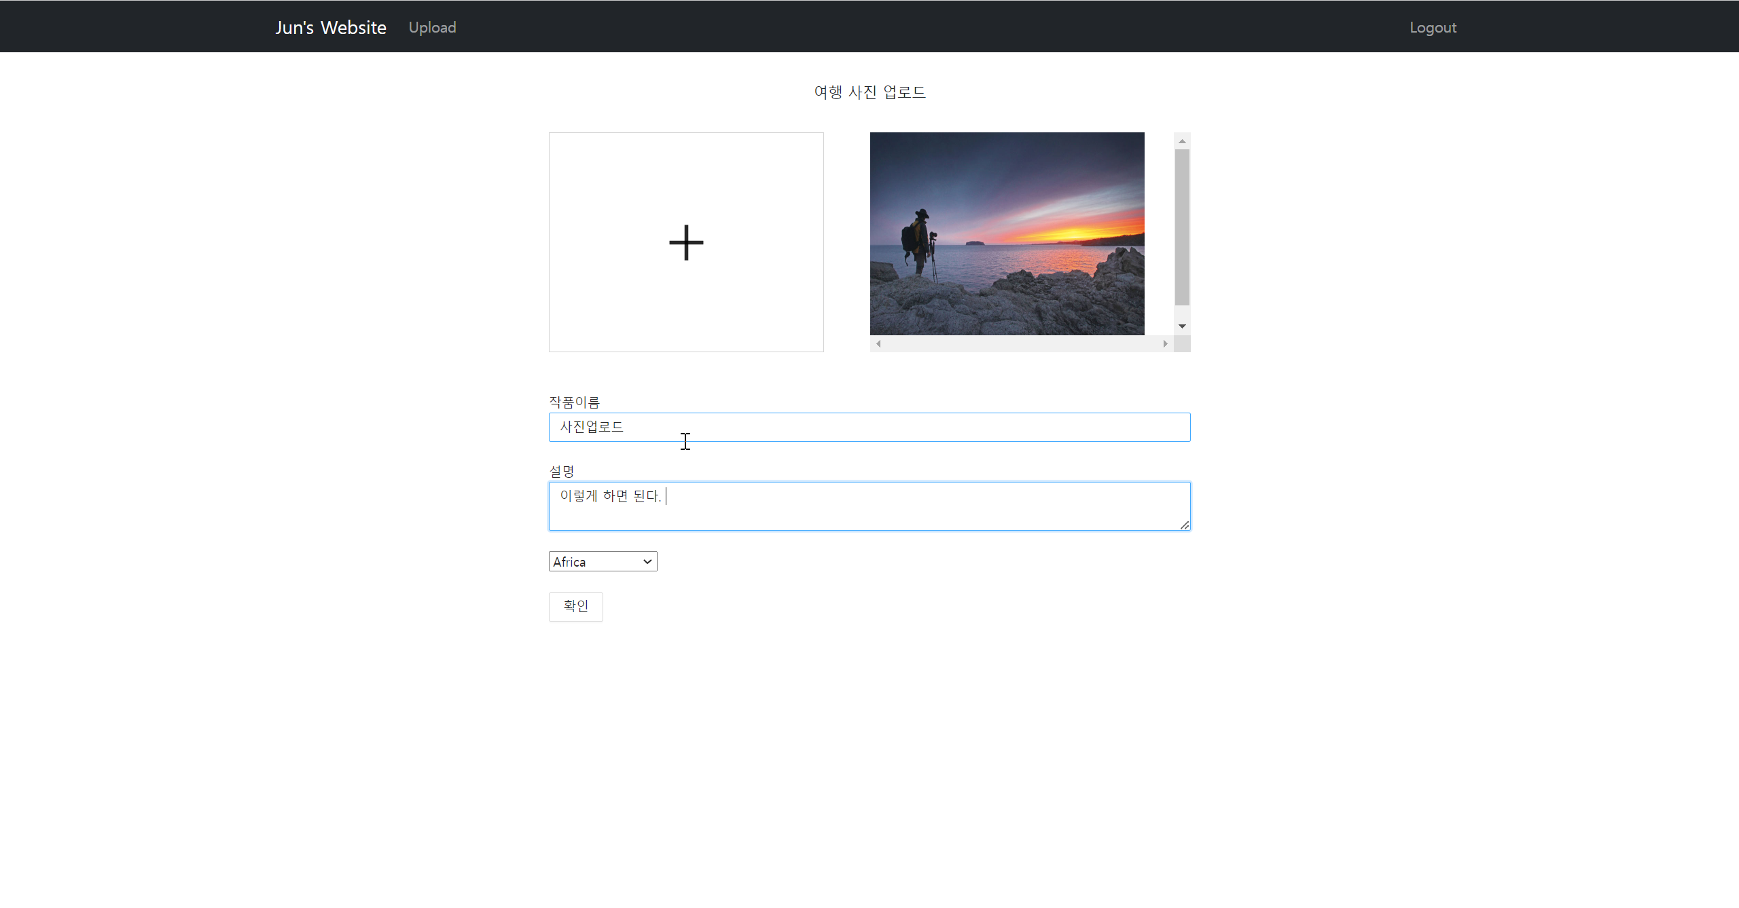This screenshot has height=908, width=1739.
Task: Expand the continent selection combo box
Action: tap(602, 561)
